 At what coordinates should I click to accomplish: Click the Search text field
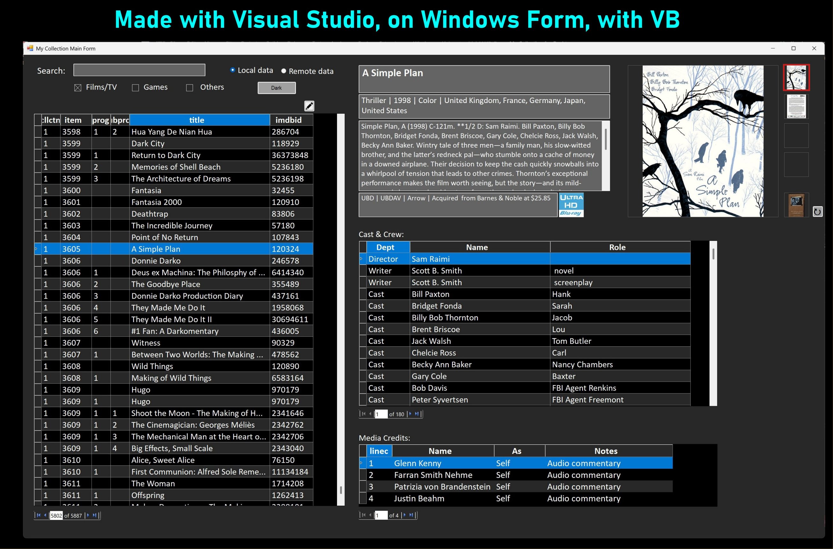click(139, 70)
